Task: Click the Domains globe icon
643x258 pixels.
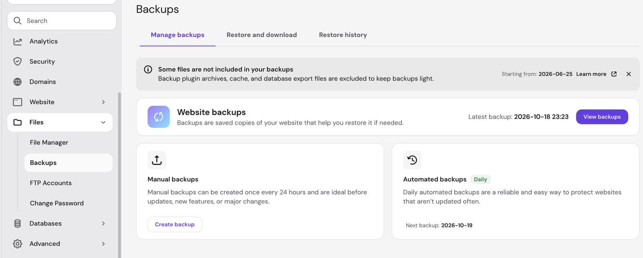Action: pos(17,82)
